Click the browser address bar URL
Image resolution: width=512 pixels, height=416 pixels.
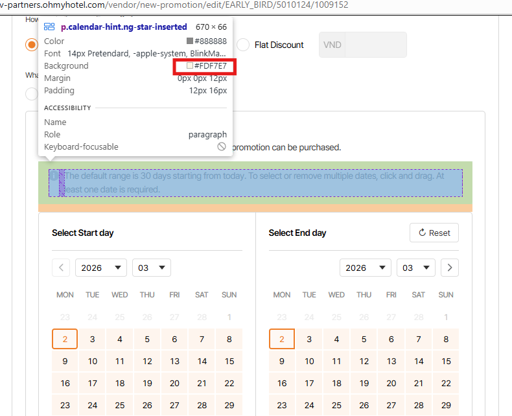point(175,5)
